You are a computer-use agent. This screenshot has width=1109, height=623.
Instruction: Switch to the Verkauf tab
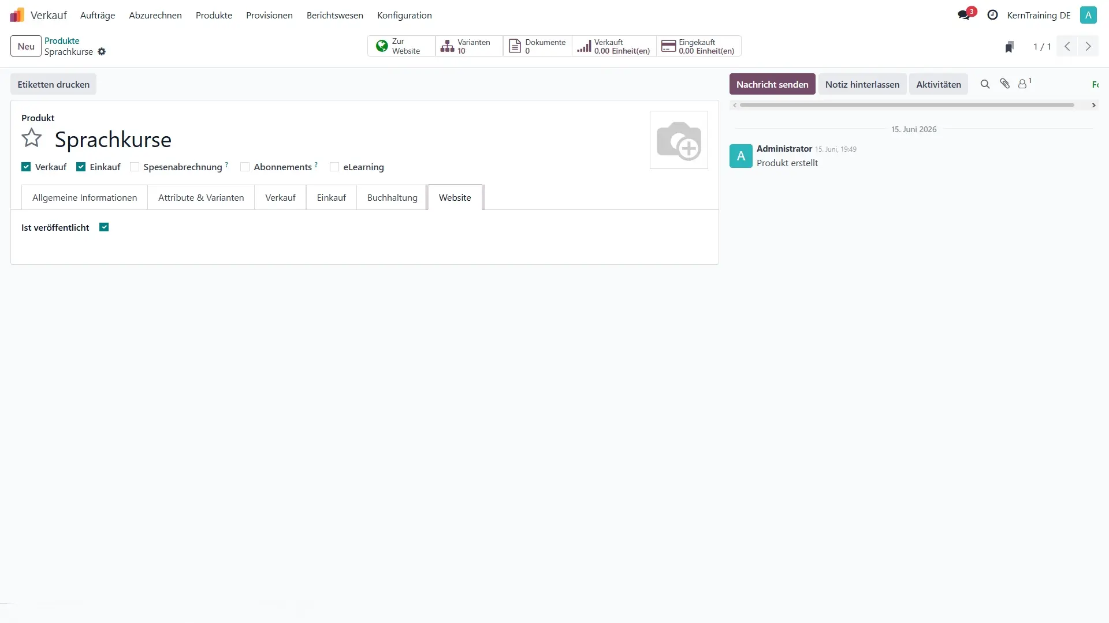(280, 197)
